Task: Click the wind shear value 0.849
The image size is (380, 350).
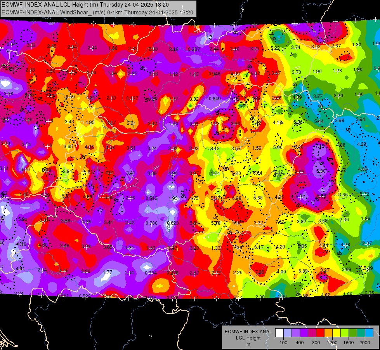Action: click(215, 99)
